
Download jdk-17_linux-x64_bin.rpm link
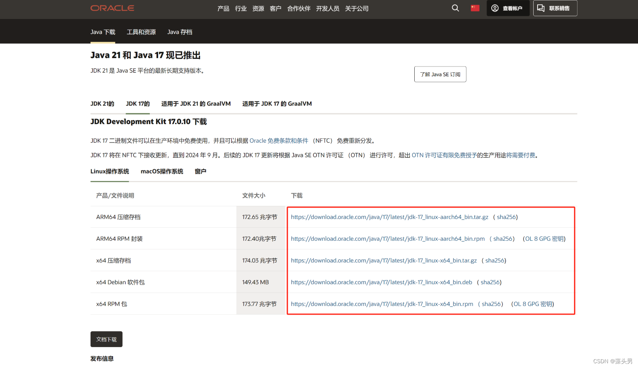click(x=382, y=304)
